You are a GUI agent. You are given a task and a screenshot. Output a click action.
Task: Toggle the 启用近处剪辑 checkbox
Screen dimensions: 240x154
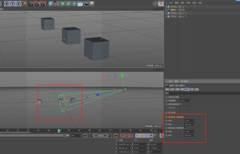coord(181,97)
